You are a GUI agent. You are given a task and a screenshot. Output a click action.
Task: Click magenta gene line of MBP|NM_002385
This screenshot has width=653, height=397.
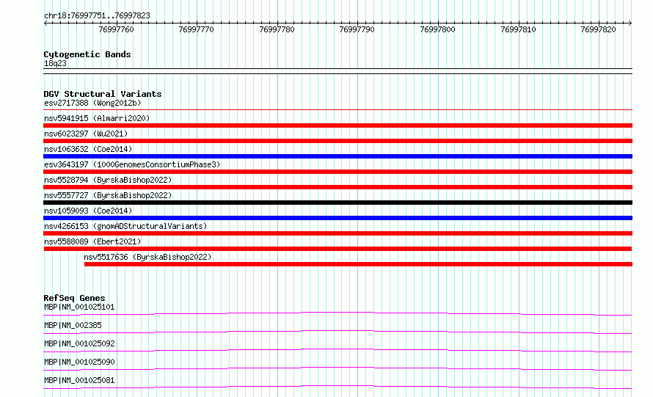[x=338, y=332]
